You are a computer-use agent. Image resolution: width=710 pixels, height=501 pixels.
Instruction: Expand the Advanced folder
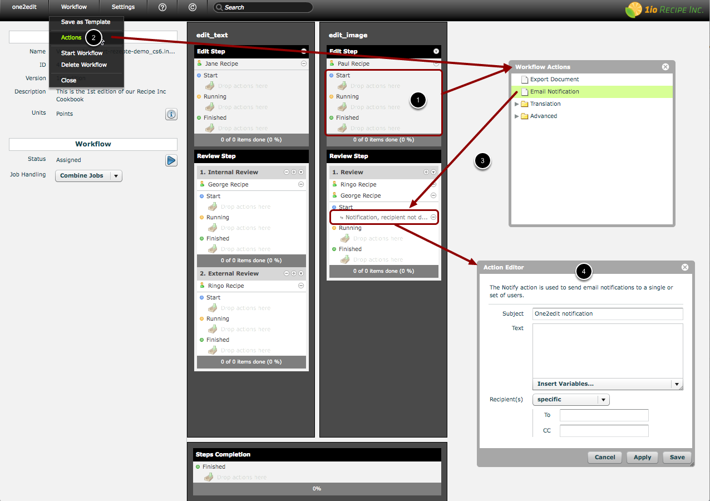point(517,116)
